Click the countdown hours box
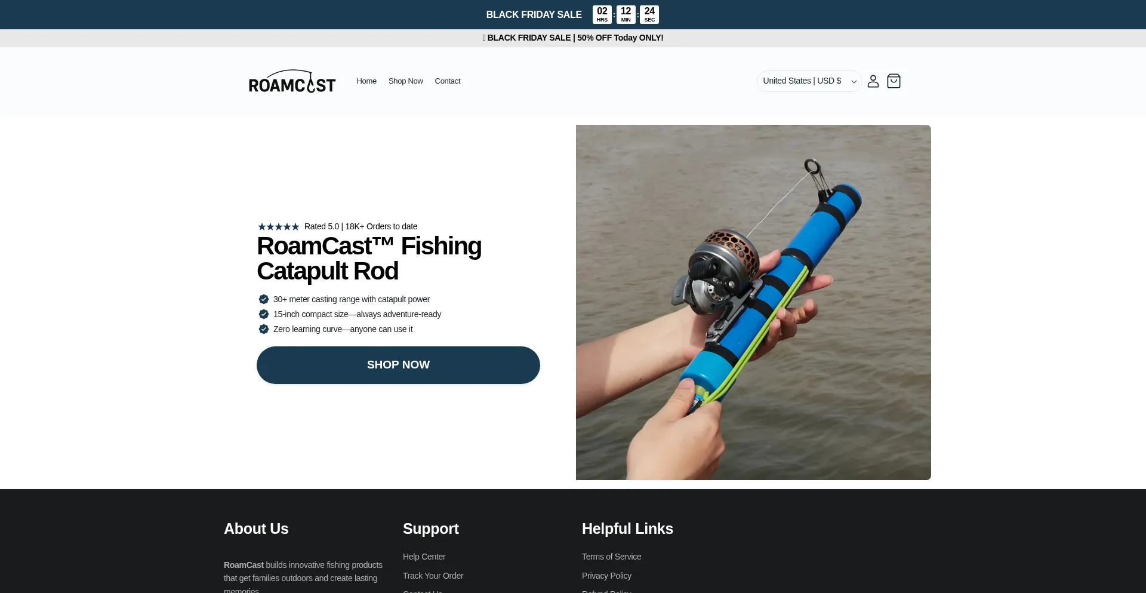 point(602,14)
